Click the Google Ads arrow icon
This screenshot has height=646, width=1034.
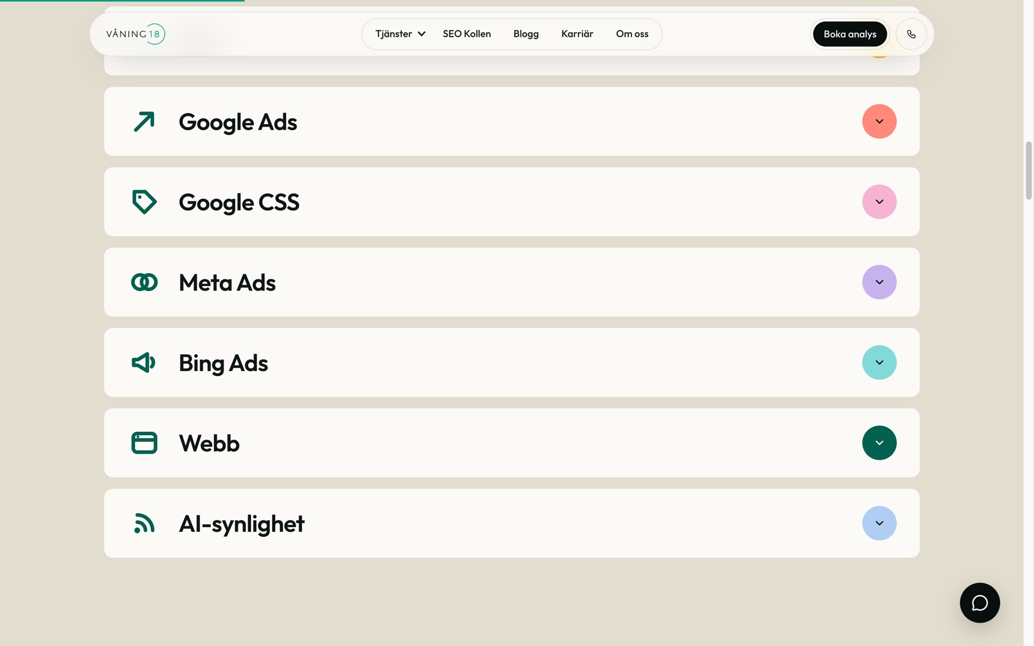click(144, 121)
